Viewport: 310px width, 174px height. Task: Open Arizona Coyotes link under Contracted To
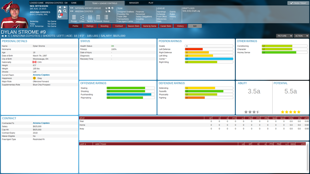[41, 123]
